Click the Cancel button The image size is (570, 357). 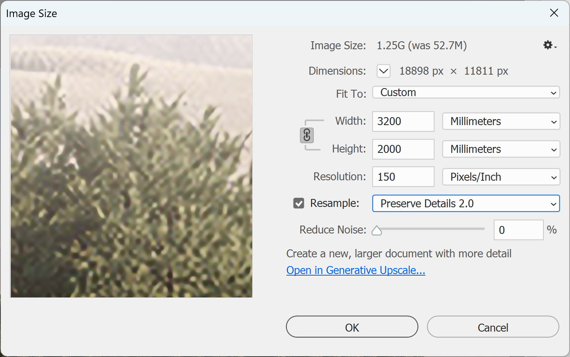point(493,327)
